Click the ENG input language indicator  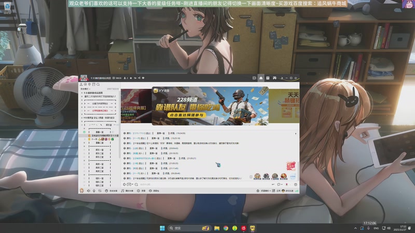376,228
